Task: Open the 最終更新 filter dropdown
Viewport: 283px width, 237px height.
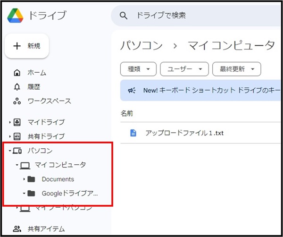Action: (x=237, y=69)
